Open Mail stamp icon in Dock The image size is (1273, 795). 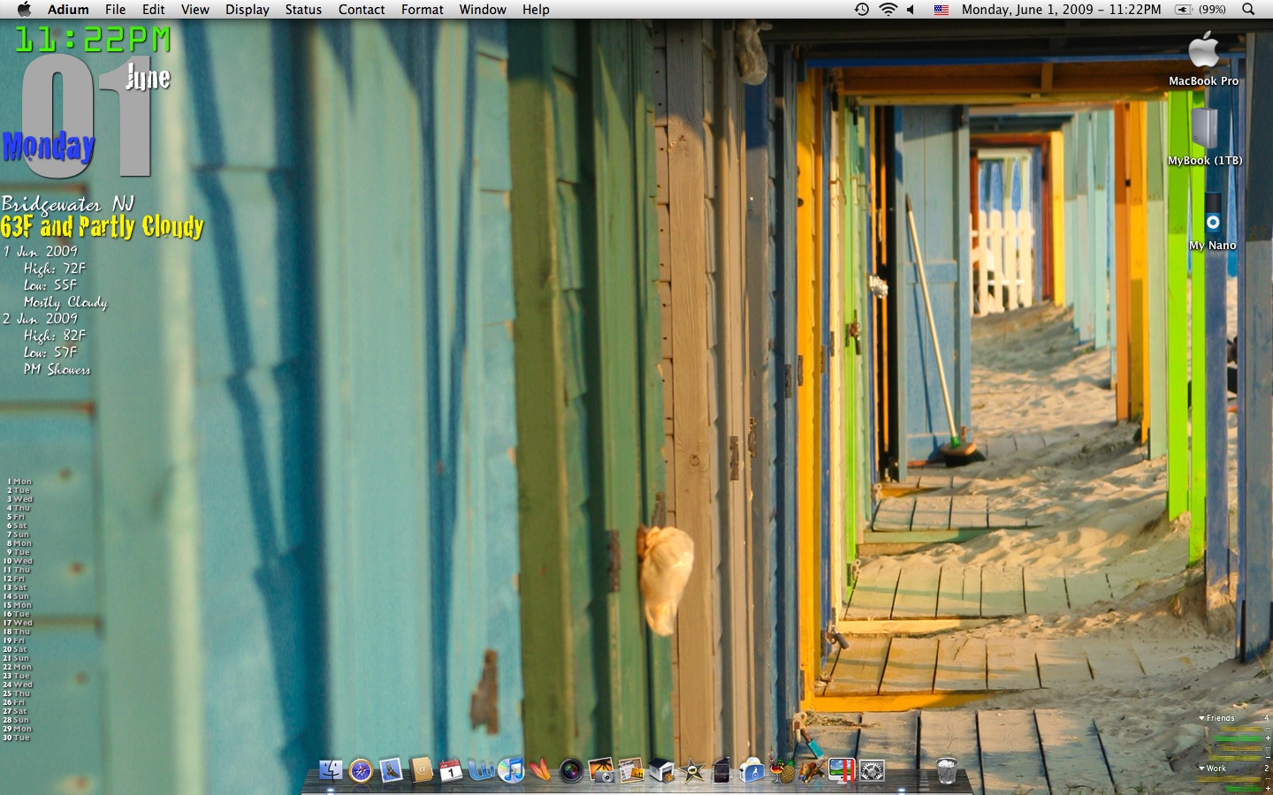click(391, 770)
